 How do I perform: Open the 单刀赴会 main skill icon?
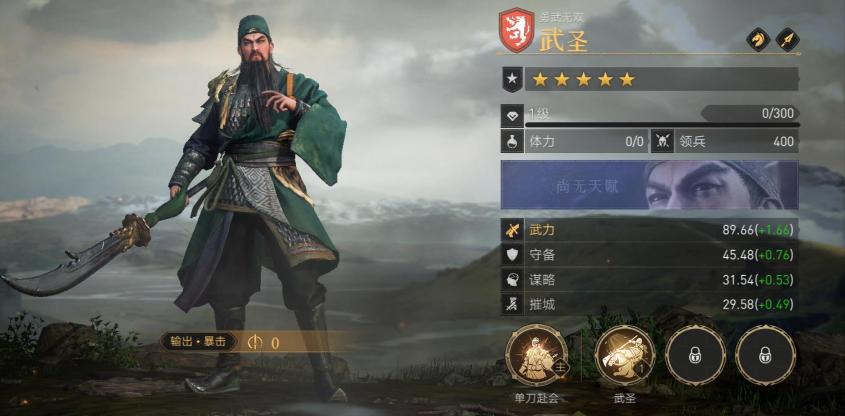pyautogui.click(x=536, y=355)
